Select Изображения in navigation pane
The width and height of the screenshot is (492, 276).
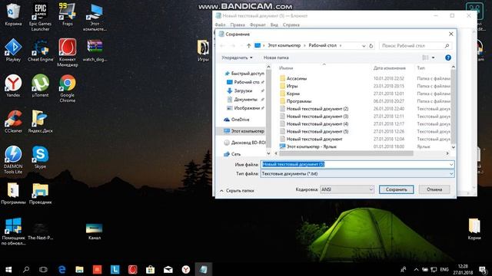(x=247, y=108)
